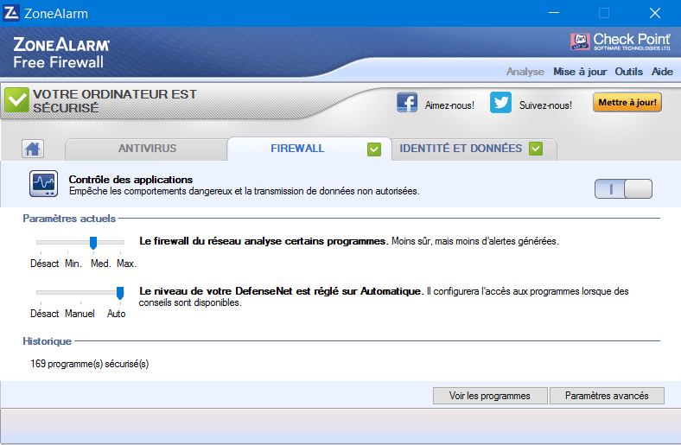
Task: Open the Analyse menu
Action: point(525,72)
